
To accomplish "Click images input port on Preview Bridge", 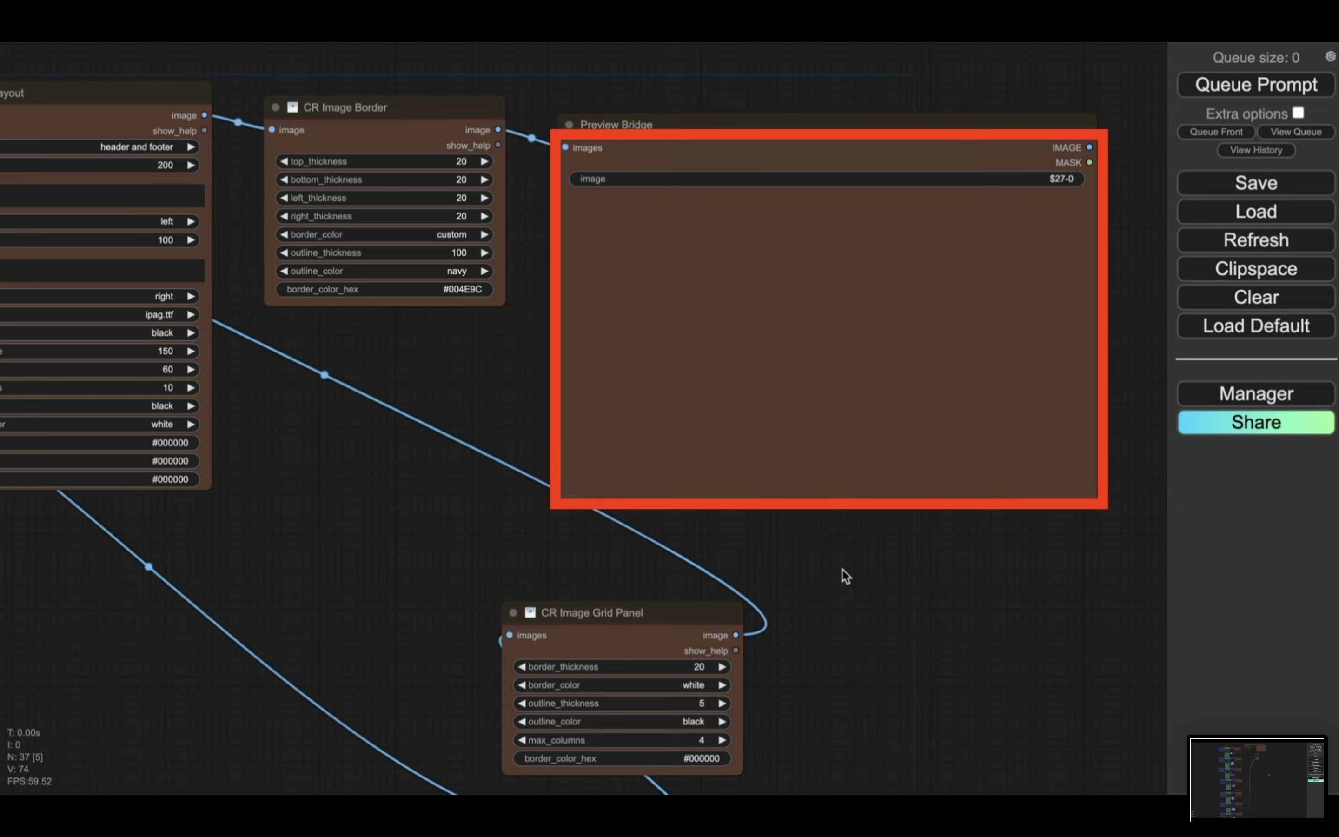I will (x=565, y=147).
